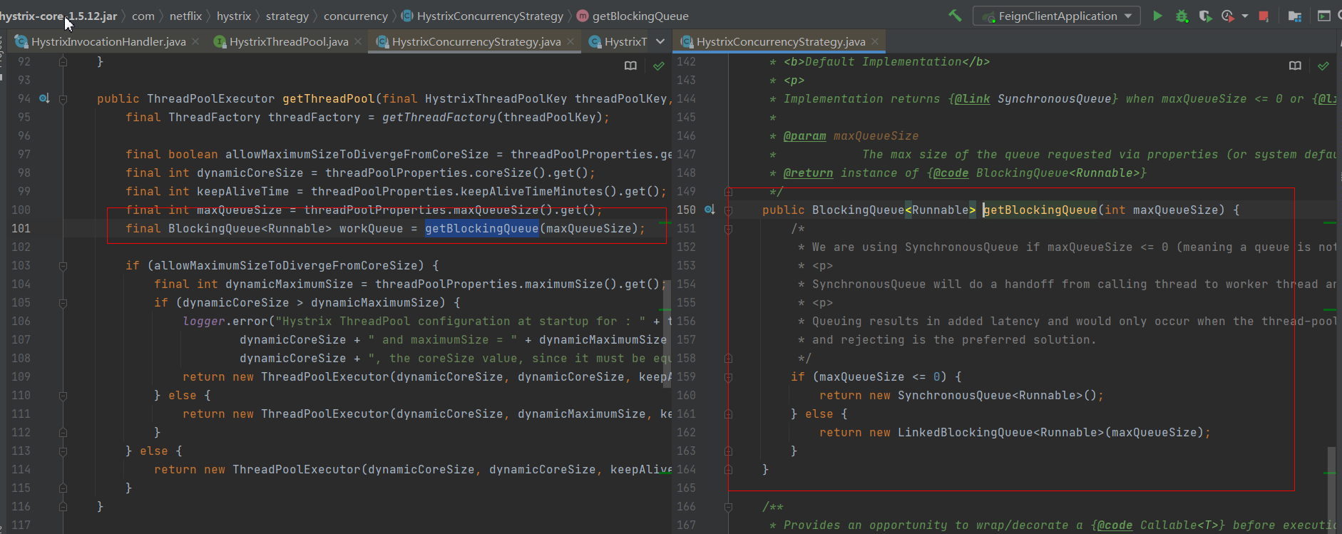Show hidden editor tabs dropdown
This screenshot has width=1342, height=534.
pos(660,41)
